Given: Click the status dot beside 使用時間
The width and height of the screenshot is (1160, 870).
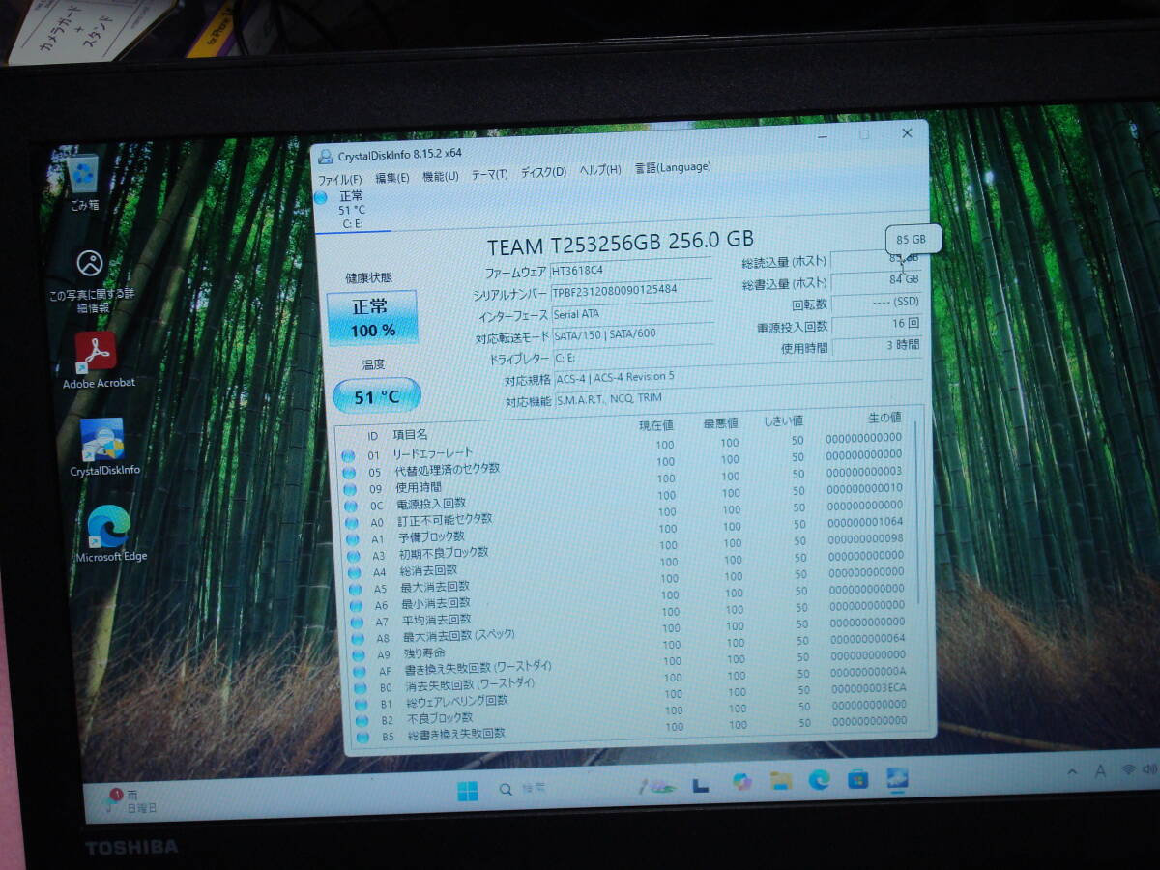Looking at the screenshot, I should click(x=350, y=487).
